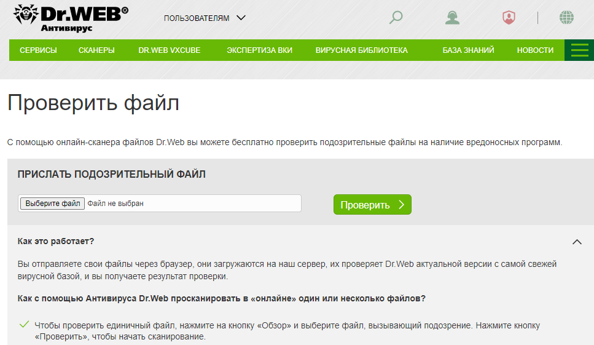Expand the ПОЛЬЗОВАТЕЛЯМ dropdown

205,18
